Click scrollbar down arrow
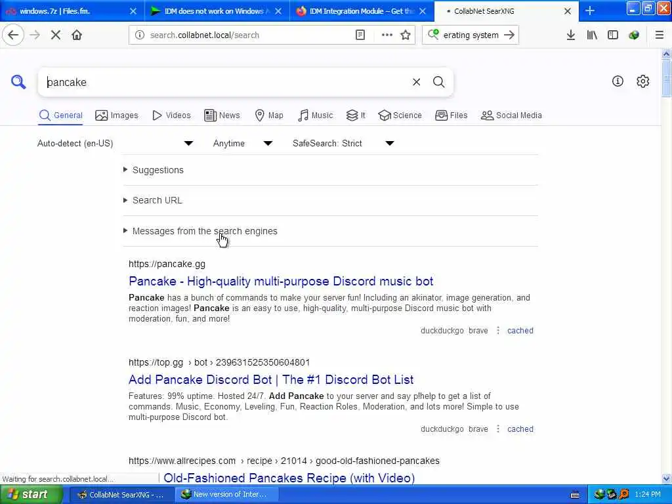This screenshot has width=672, height=504. pyautogui.click(x=666, y=478)
